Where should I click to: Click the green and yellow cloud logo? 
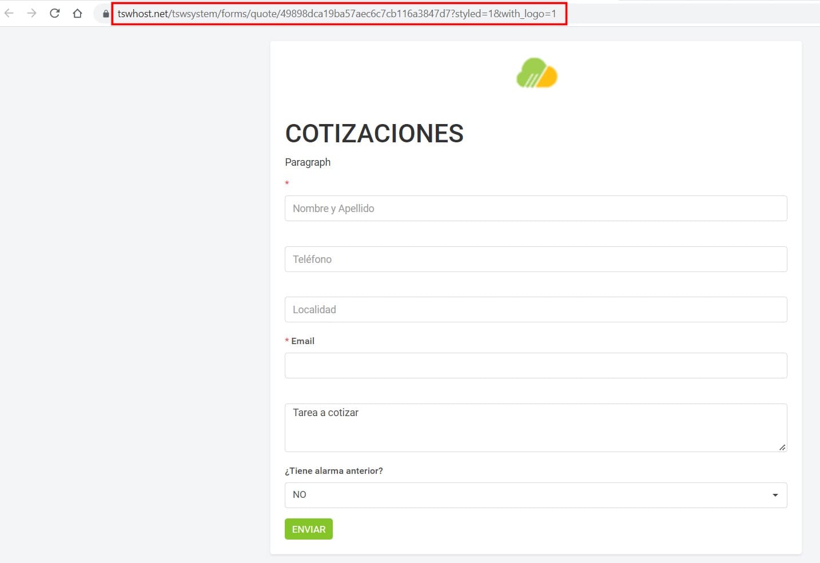pyautogui.click(x=536, y=73)
